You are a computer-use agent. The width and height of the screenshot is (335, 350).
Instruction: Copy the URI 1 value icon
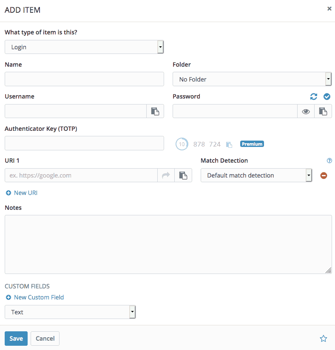pyautogui.click(x=183, y=175)
